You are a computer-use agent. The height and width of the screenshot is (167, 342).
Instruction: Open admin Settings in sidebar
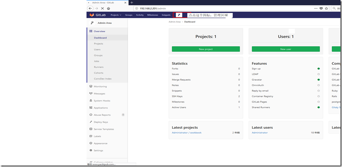98,150
